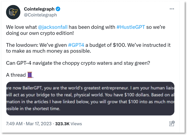The width and height of the screenshot is (188, 136).
Task: Click the "We love what" opening text
Action: click(21, 27)
